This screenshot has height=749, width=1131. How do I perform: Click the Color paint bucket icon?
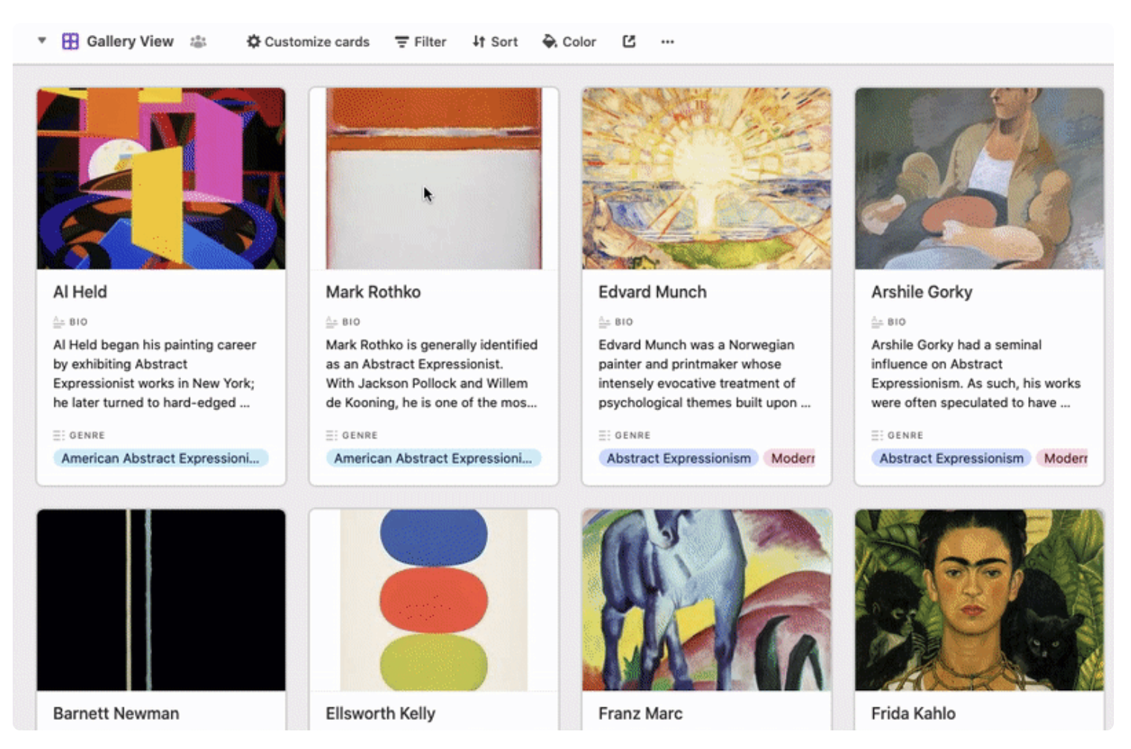549,42
